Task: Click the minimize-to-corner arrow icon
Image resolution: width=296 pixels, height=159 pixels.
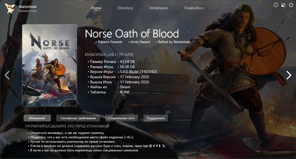Action: tap(283, 5)
